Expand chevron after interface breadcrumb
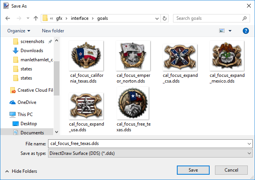This screenshot has width=255, height=180. pos(93,18)
